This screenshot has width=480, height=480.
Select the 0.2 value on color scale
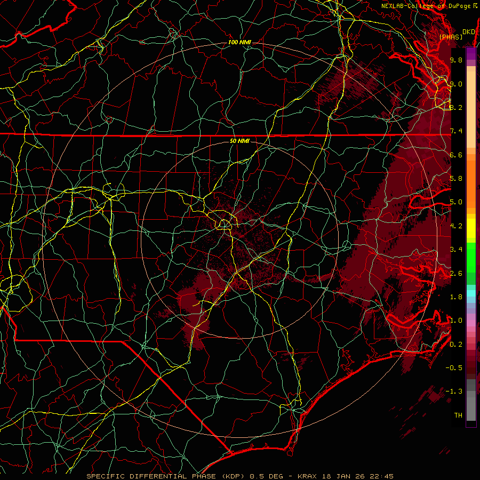pyautogui.click(x=456, y=345)
